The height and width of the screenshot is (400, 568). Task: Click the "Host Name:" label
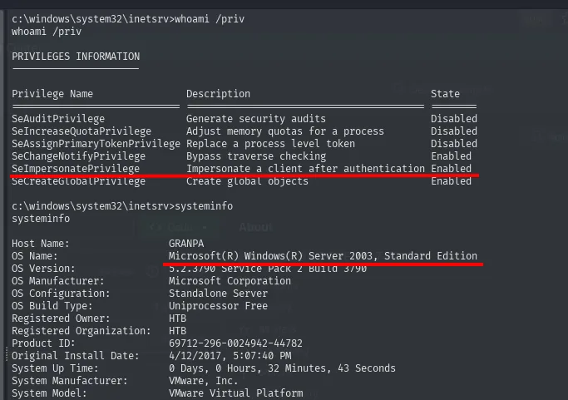tap(41, 244)
